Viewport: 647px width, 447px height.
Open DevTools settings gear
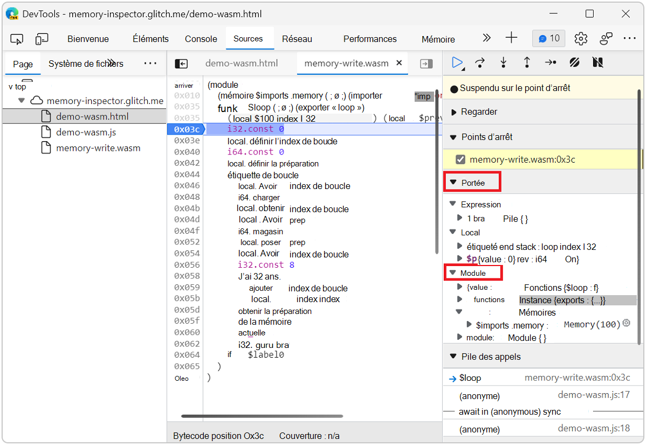[581, 39]
